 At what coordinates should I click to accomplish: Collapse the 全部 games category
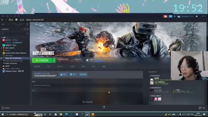click(x=2, y=38)
